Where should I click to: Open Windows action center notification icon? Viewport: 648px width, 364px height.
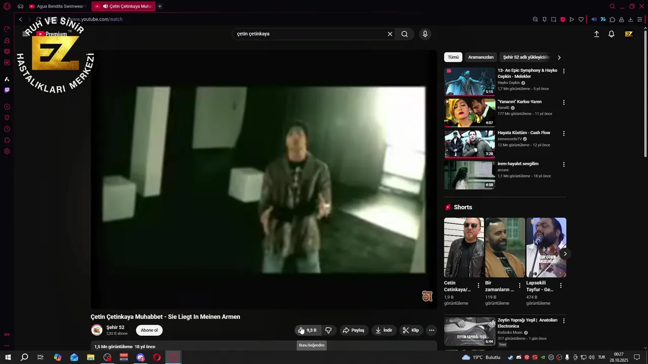pyautogui.click(x=637, y=357)
